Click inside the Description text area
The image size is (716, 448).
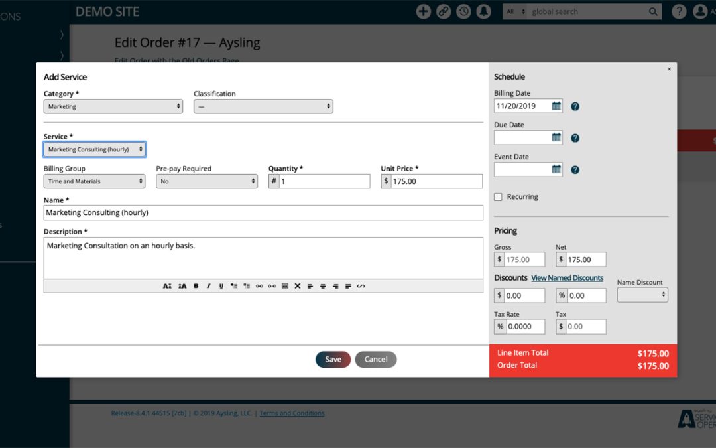263,258
